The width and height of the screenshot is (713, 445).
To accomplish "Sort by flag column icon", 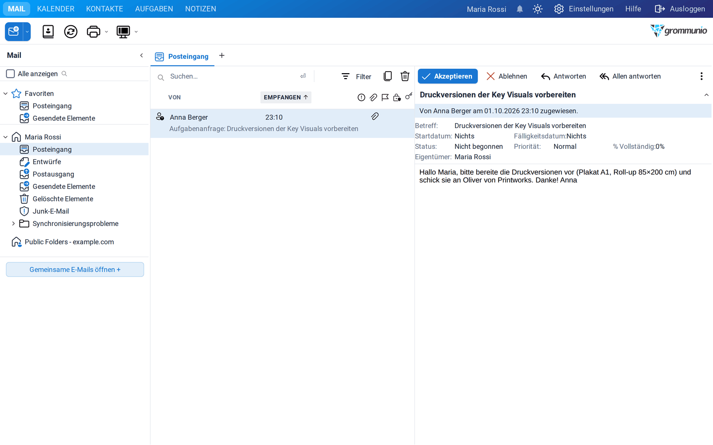I will click(x=385, y=97).
